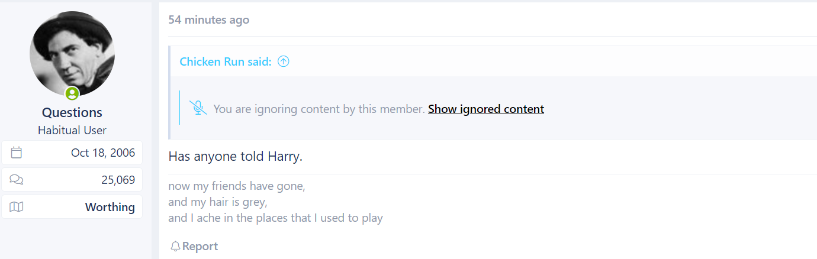The width and height of the screenshot is (817, 259).
Task: Click the bell icon next to Report
Action: click(x=175, y=246)
